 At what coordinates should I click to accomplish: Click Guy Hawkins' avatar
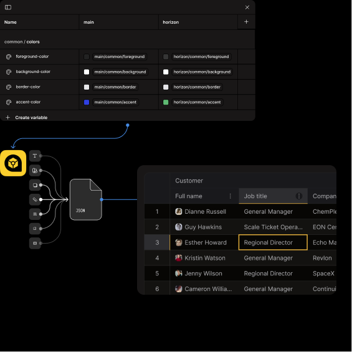tap(178, 227)
